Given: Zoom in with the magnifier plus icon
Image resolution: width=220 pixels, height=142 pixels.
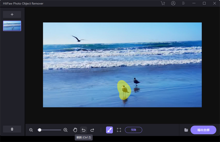Looking at the screenshot, I should click(65, 130).
